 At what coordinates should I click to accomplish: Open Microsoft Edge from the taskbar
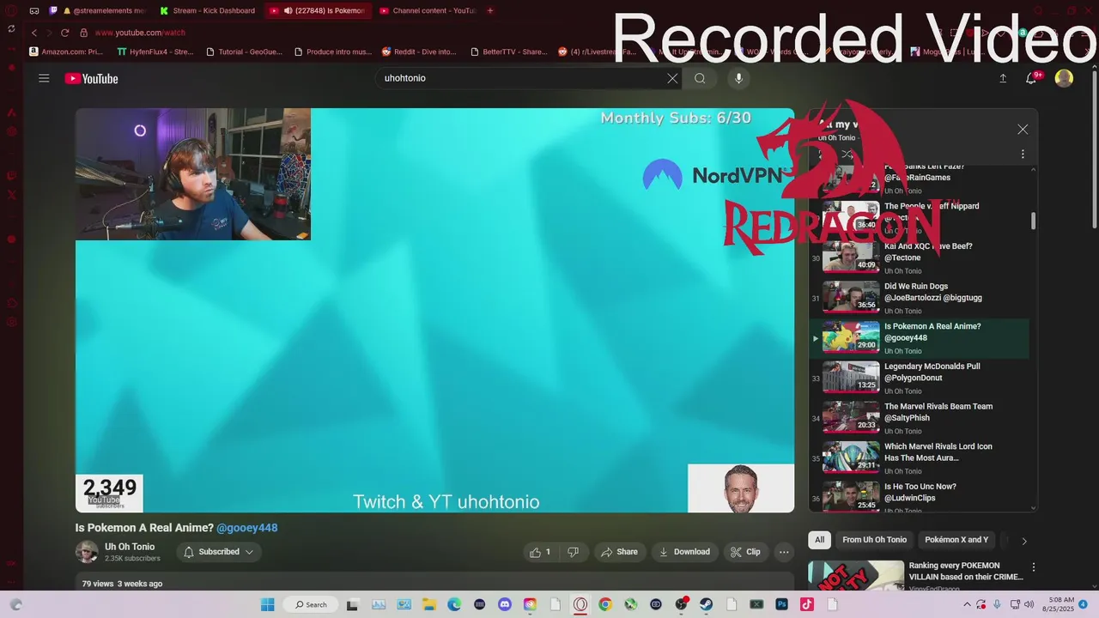454,604
